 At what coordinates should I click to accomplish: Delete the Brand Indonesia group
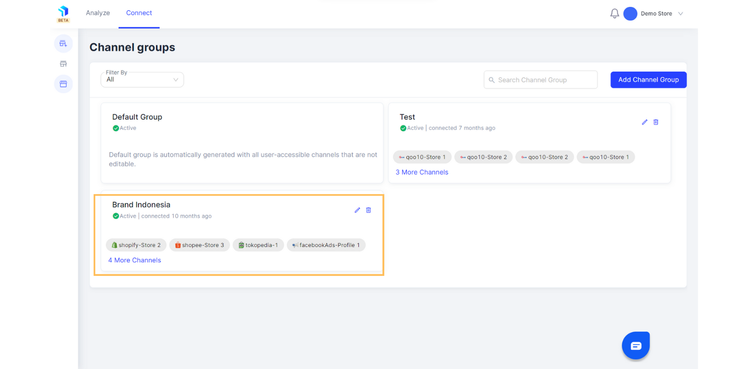(369, 210)
